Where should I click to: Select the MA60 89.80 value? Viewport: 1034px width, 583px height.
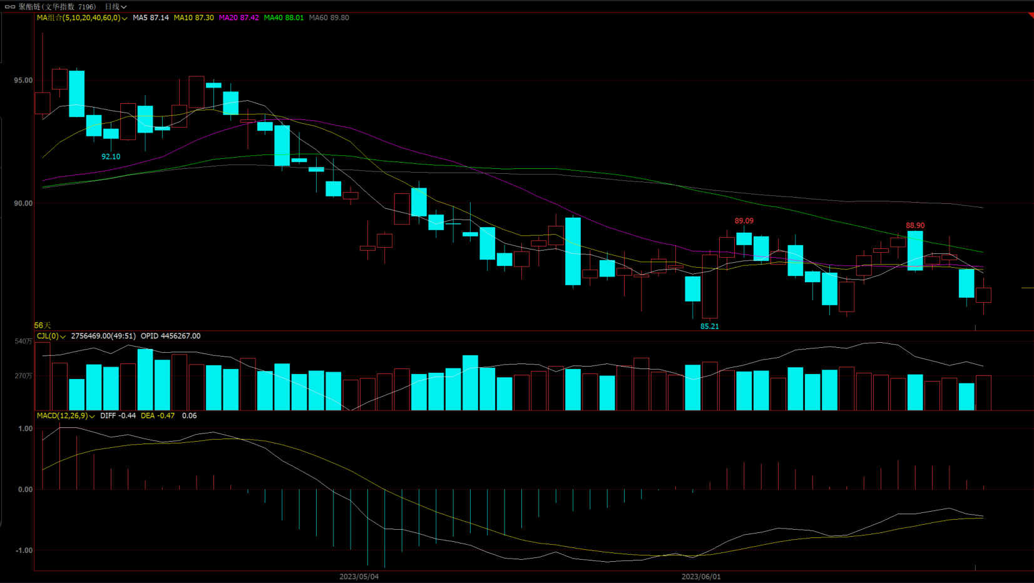click(329, 18)
